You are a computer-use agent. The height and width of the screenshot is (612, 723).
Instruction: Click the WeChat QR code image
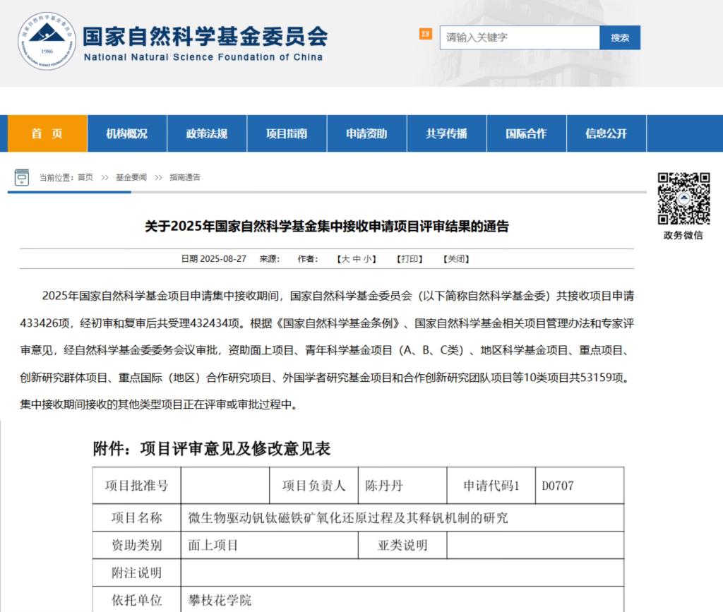(x=683, y=198)
